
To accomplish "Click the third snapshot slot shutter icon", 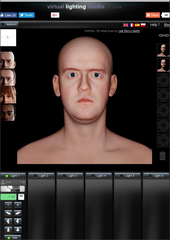I will click(x=163, y=80).
